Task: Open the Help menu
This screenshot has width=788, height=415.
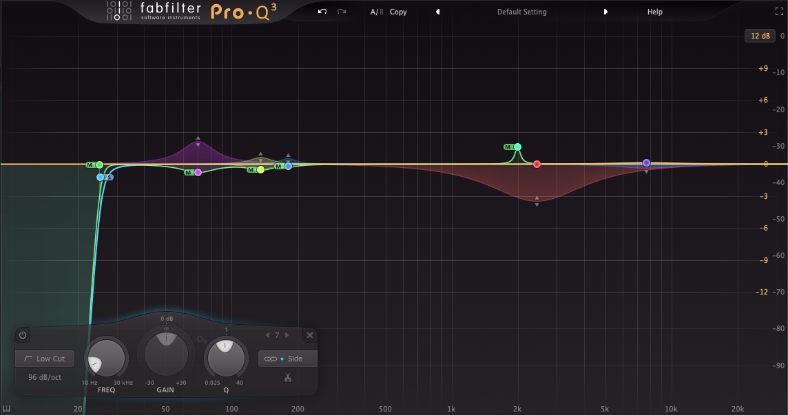Action: point(653,11)
